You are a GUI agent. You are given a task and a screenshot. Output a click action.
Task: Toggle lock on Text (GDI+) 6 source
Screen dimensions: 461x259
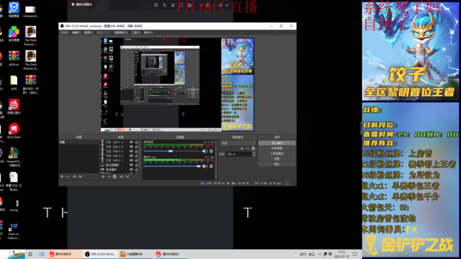click(x=136, y=142)
